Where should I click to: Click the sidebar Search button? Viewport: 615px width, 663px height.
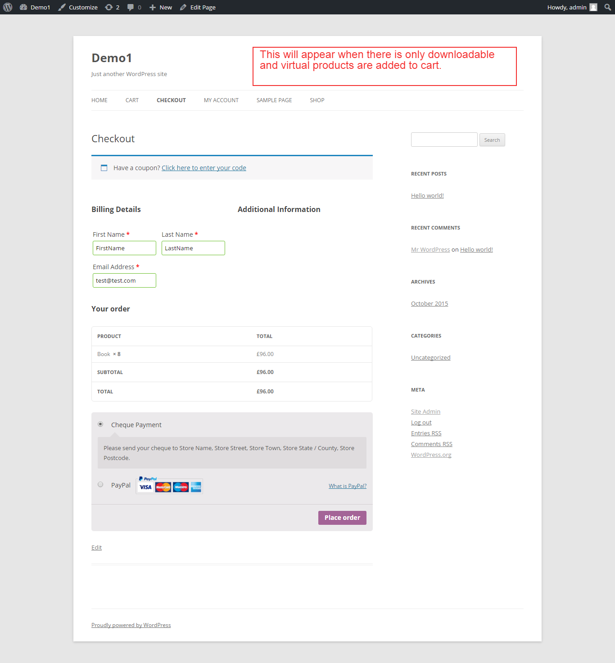point(492,140)
